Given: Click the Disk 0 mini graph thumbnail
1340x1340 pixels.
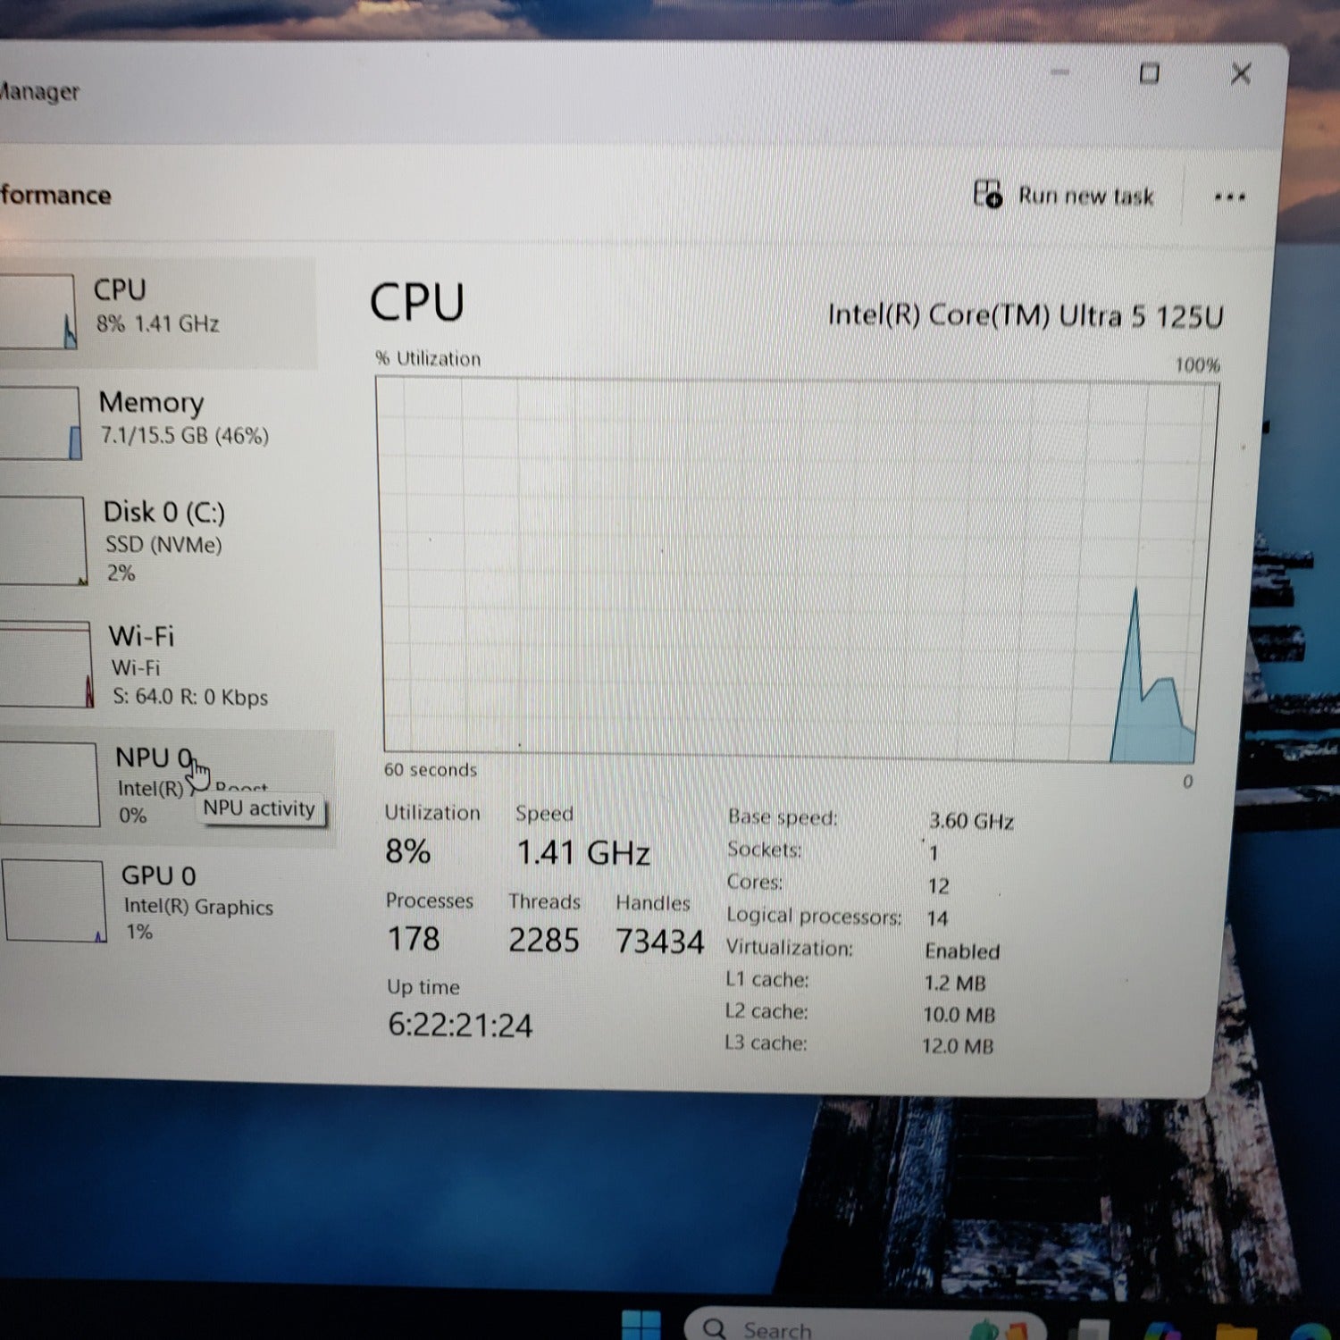Looking at the screenshot, I should point(42,540).
